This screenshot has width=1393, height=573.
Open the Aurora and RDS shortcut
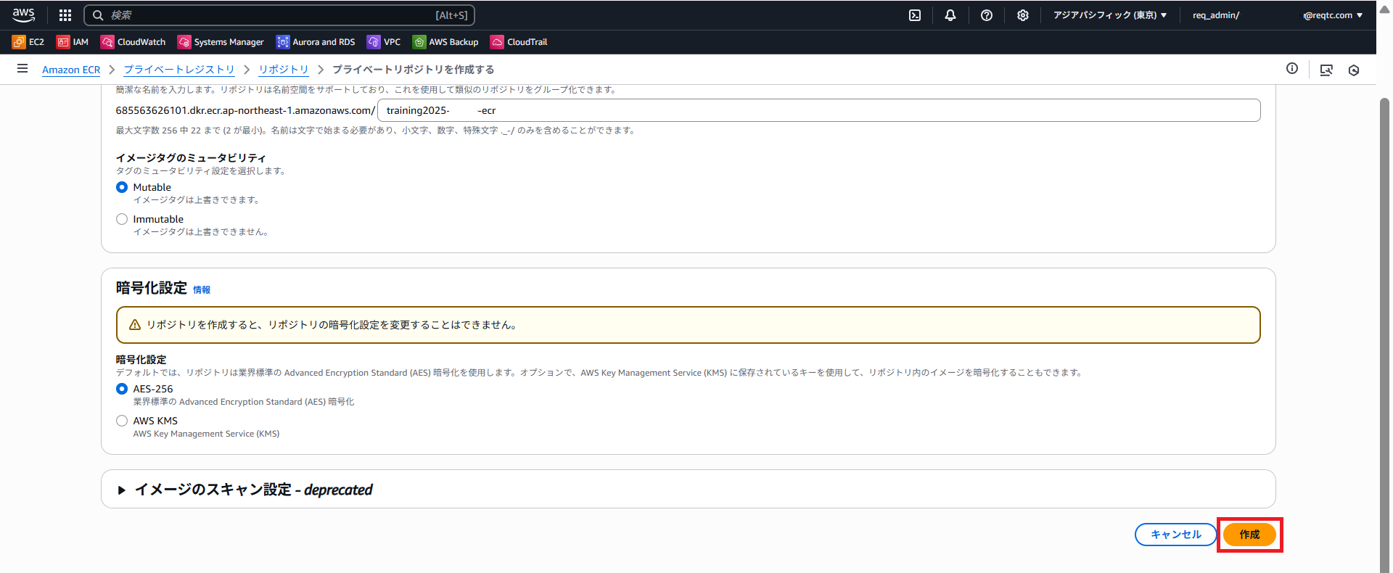pyautogui.click(x=316, y=42)
